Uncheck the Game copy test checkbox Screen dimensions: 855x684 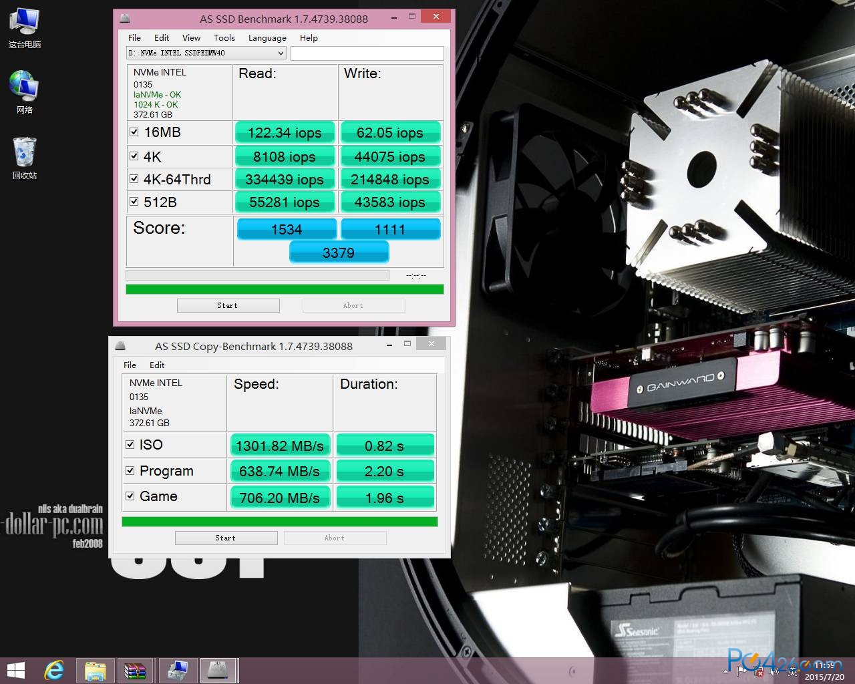pos(130,496)
